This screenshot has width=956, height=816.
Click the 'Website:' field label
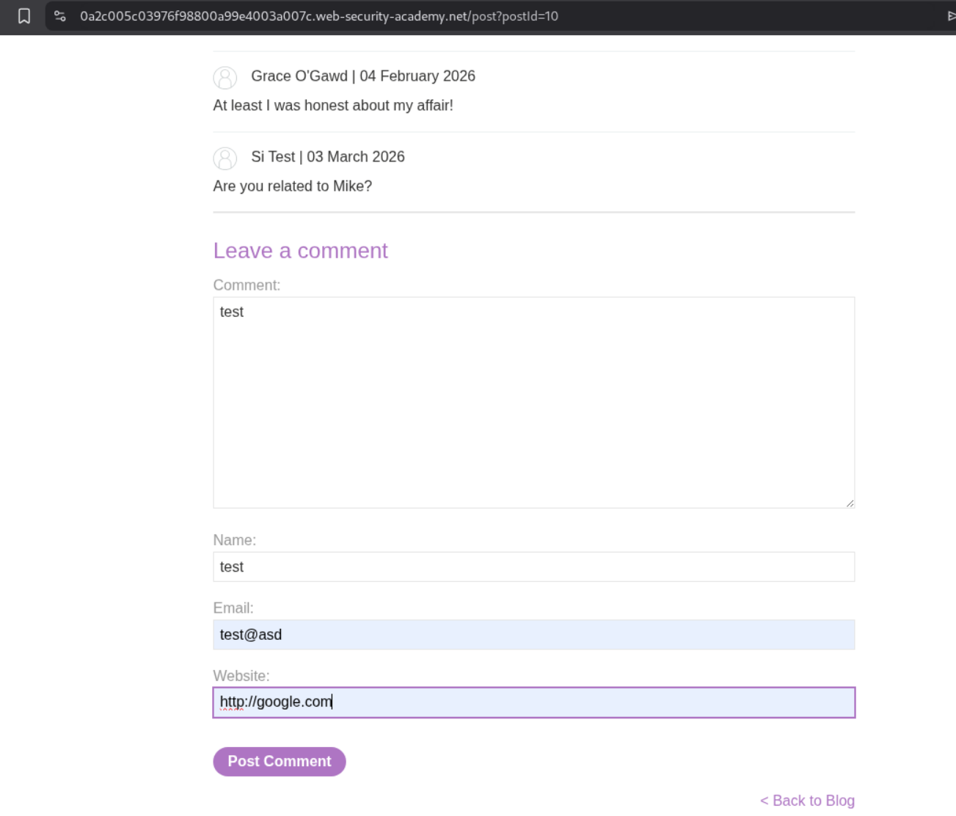tap(241, 676)
